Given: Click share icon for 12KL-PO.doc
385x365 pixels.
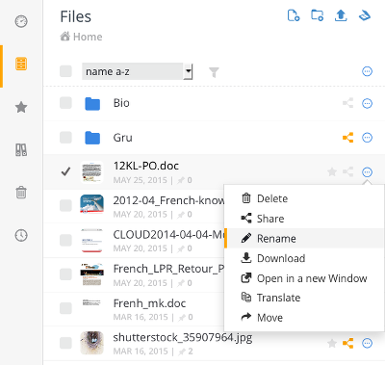Looking at the screenshot, I should point(348,171).
